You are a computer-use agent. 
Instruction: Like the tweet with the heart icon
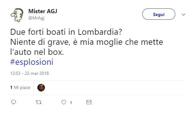64,102
